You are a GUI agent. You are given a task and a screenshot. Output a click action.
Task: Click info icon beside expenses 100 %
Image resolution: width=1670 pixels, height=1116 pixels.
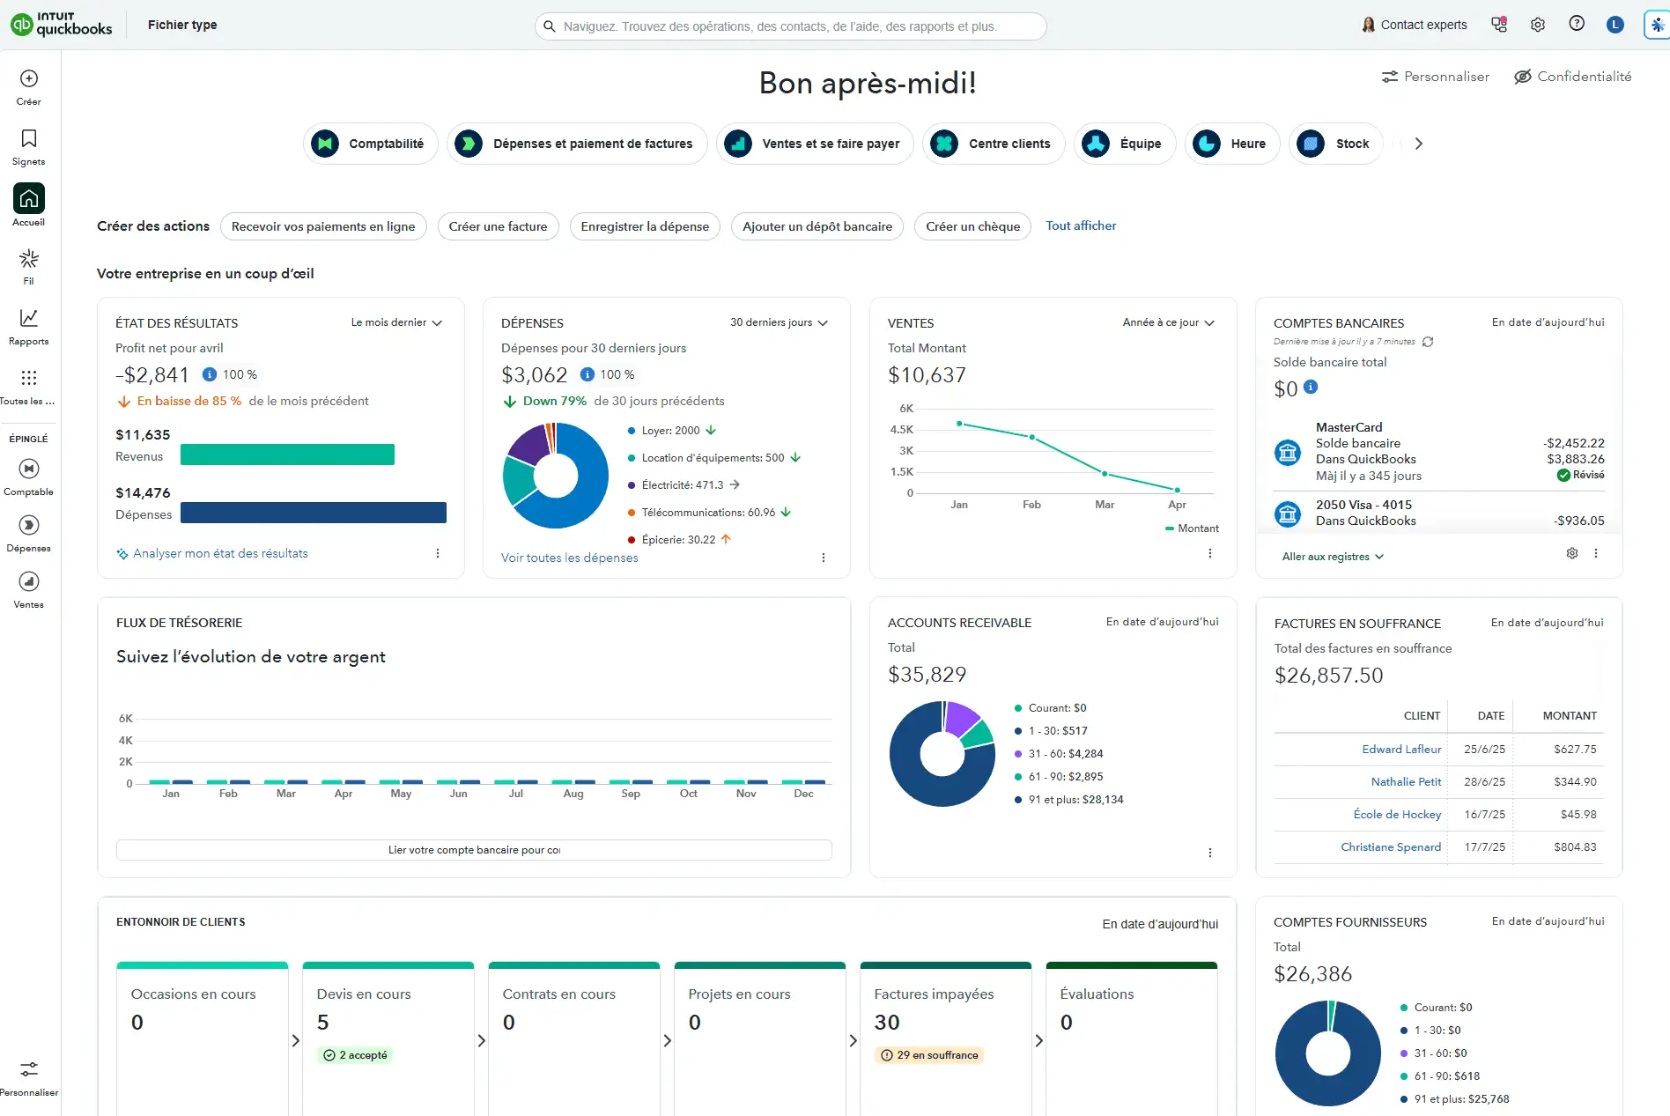coord(587,374)
